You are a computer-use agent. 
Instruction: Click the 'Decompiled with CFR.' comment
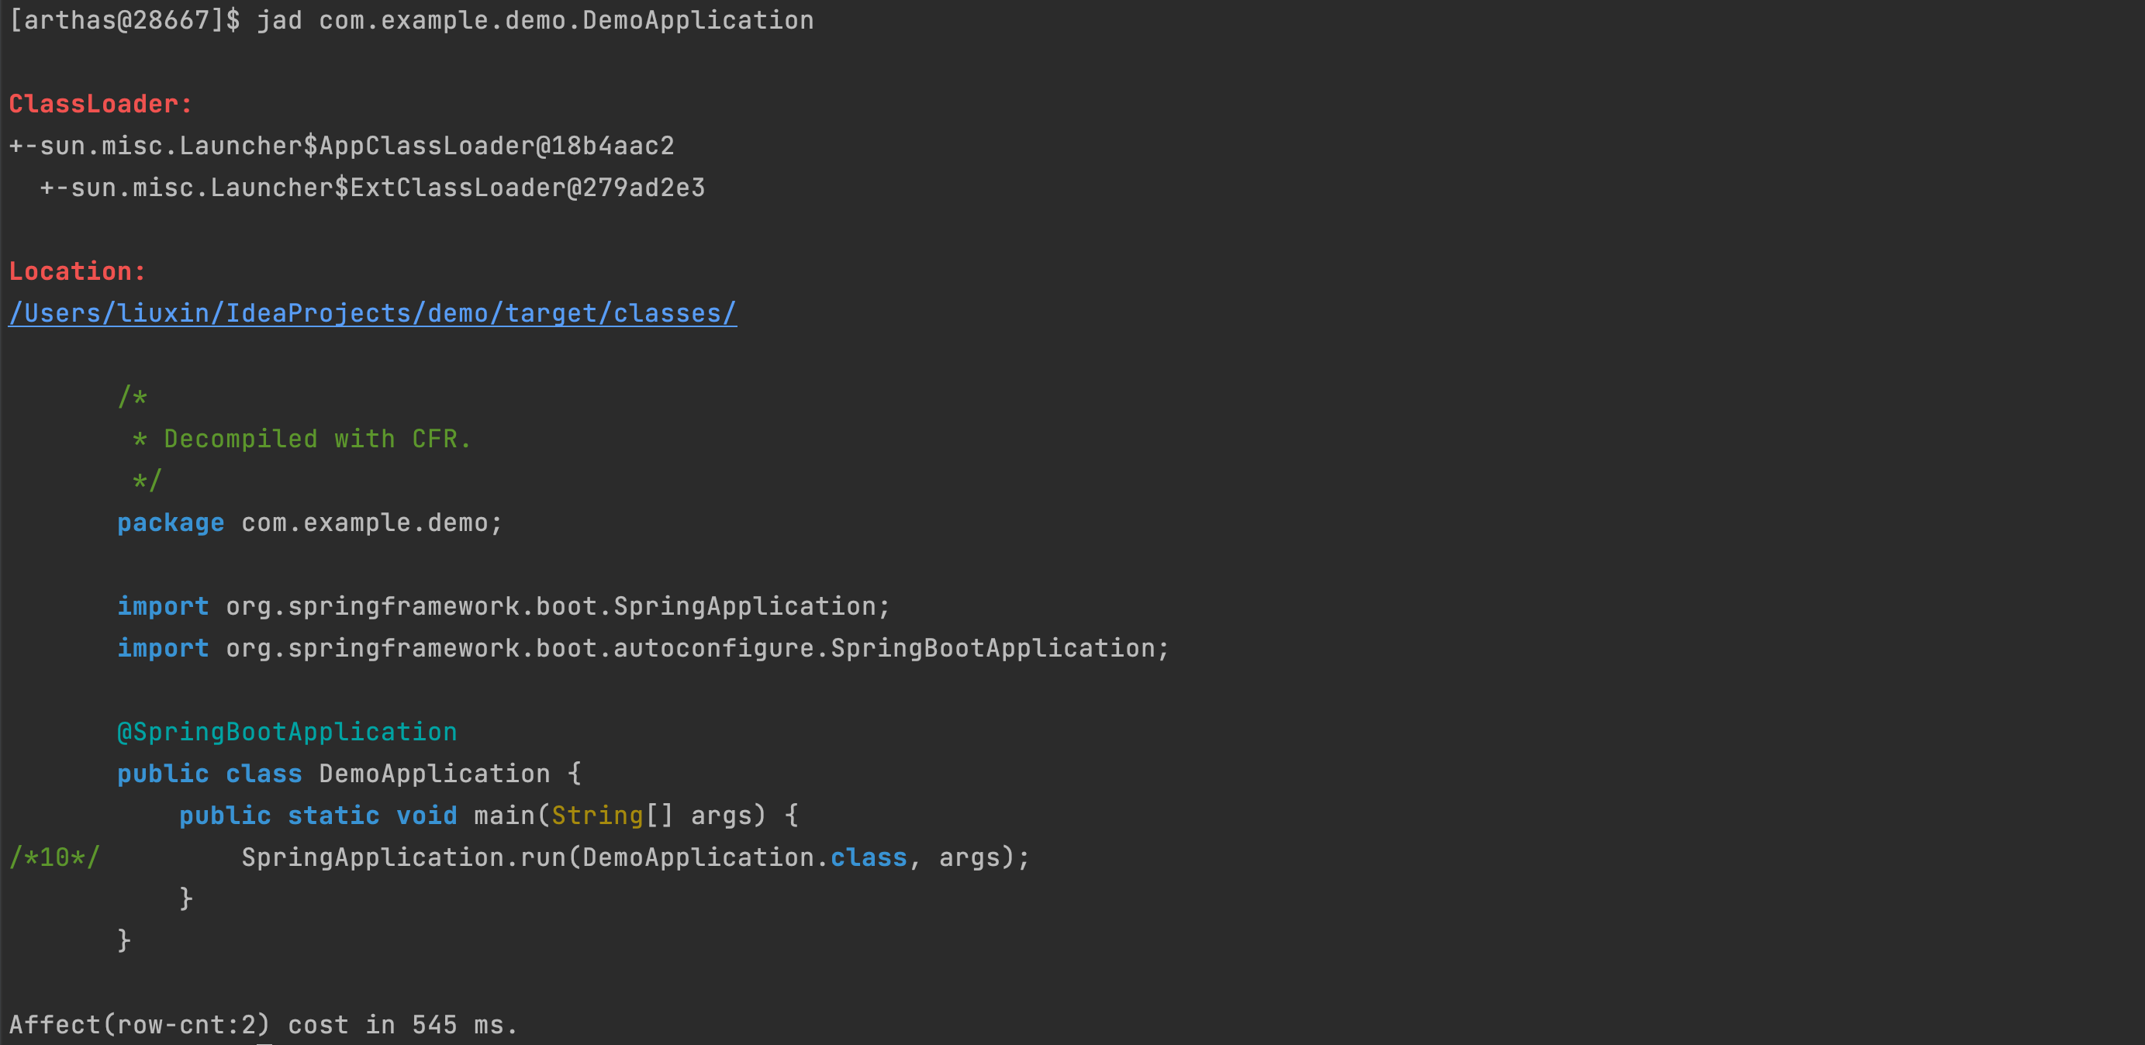(316, 439)
